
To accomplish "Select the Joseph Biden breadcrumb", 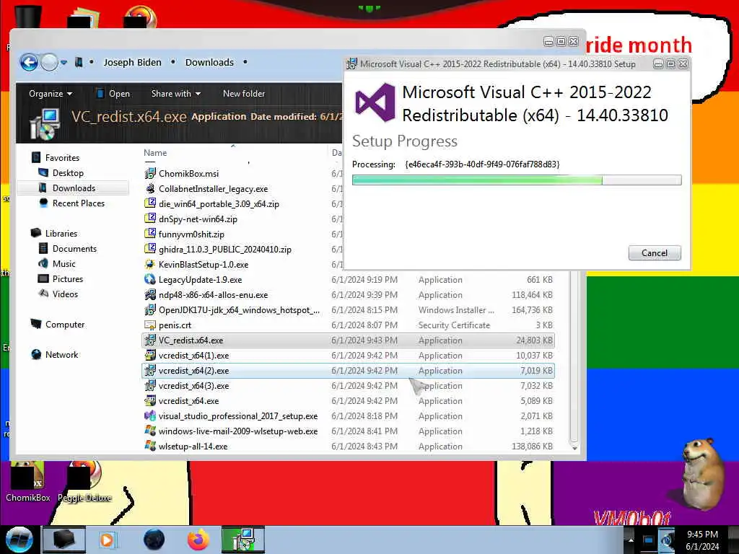I will tap(132, 62).
